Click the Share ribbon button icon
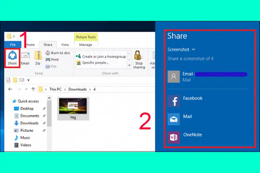 (12, 55)
